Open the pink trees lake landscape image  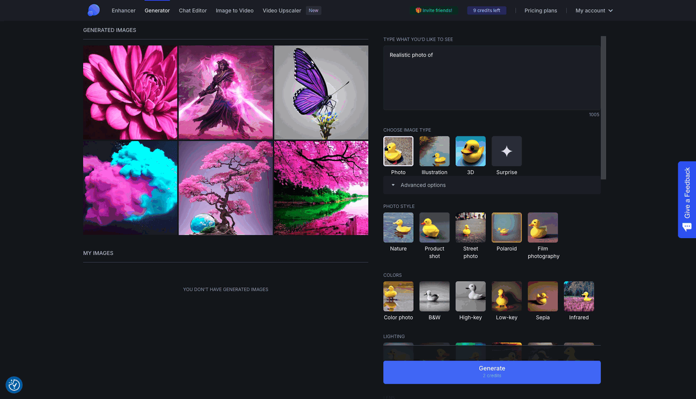click(x=321, y=188)
